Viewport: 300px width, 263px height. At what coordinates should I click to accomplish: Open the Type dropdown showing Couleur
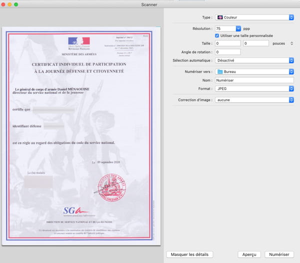254,18
